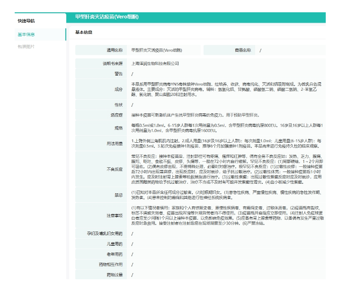Click the 药物相互作用 row label
Image resolution: width=339 pixels, height=284 pixels.
pos(111,264)
